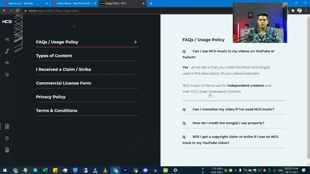Open the browser extensions puzzle icon
The height and width of the screenshot is (174, 310).
pyautogui.click(x=293, y=11)
